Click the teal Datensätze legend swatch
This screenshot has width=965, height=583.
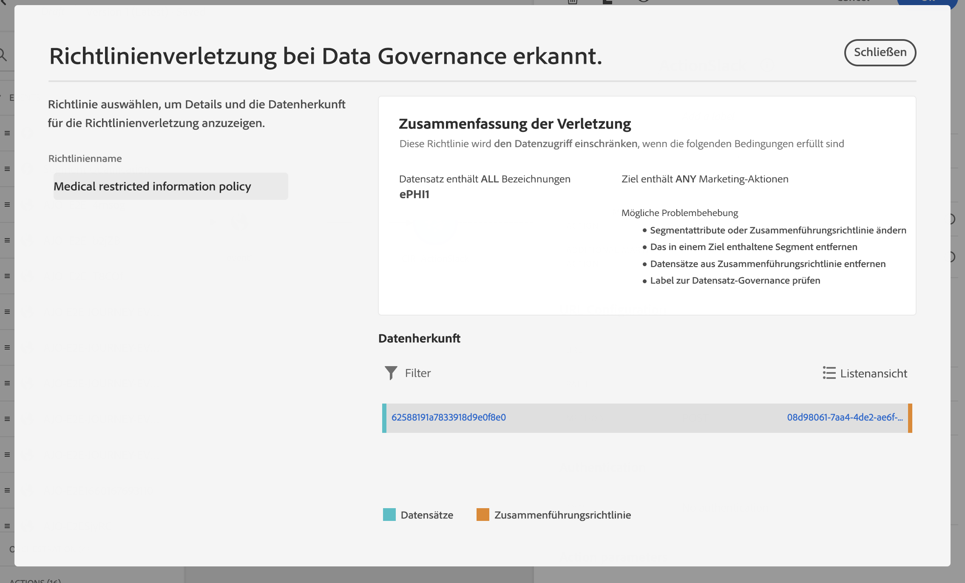tap(389, 515)
